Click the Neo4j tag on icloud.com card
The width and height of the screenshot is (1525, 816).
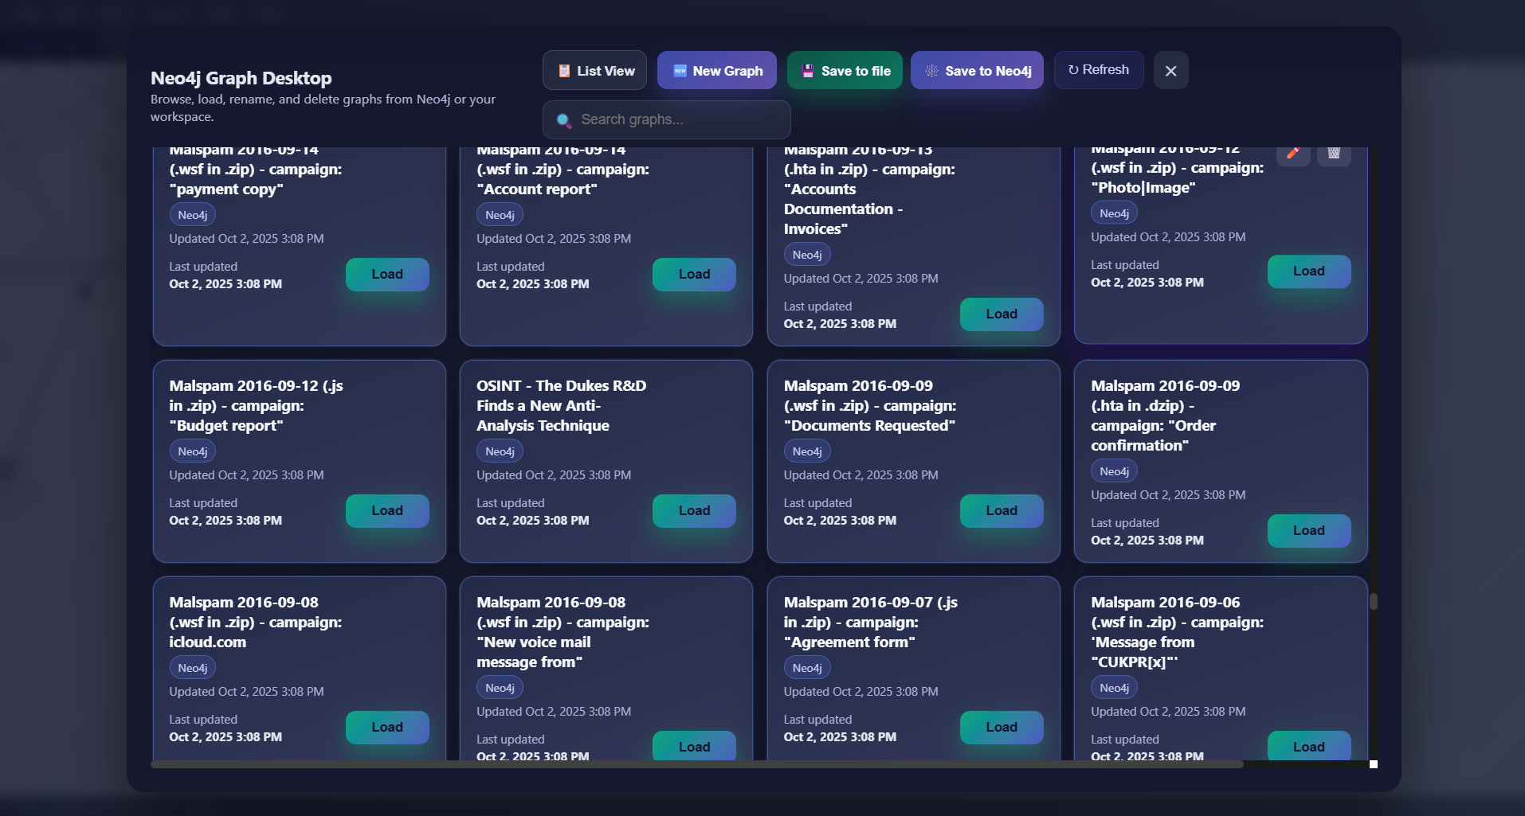click(193, 668)
